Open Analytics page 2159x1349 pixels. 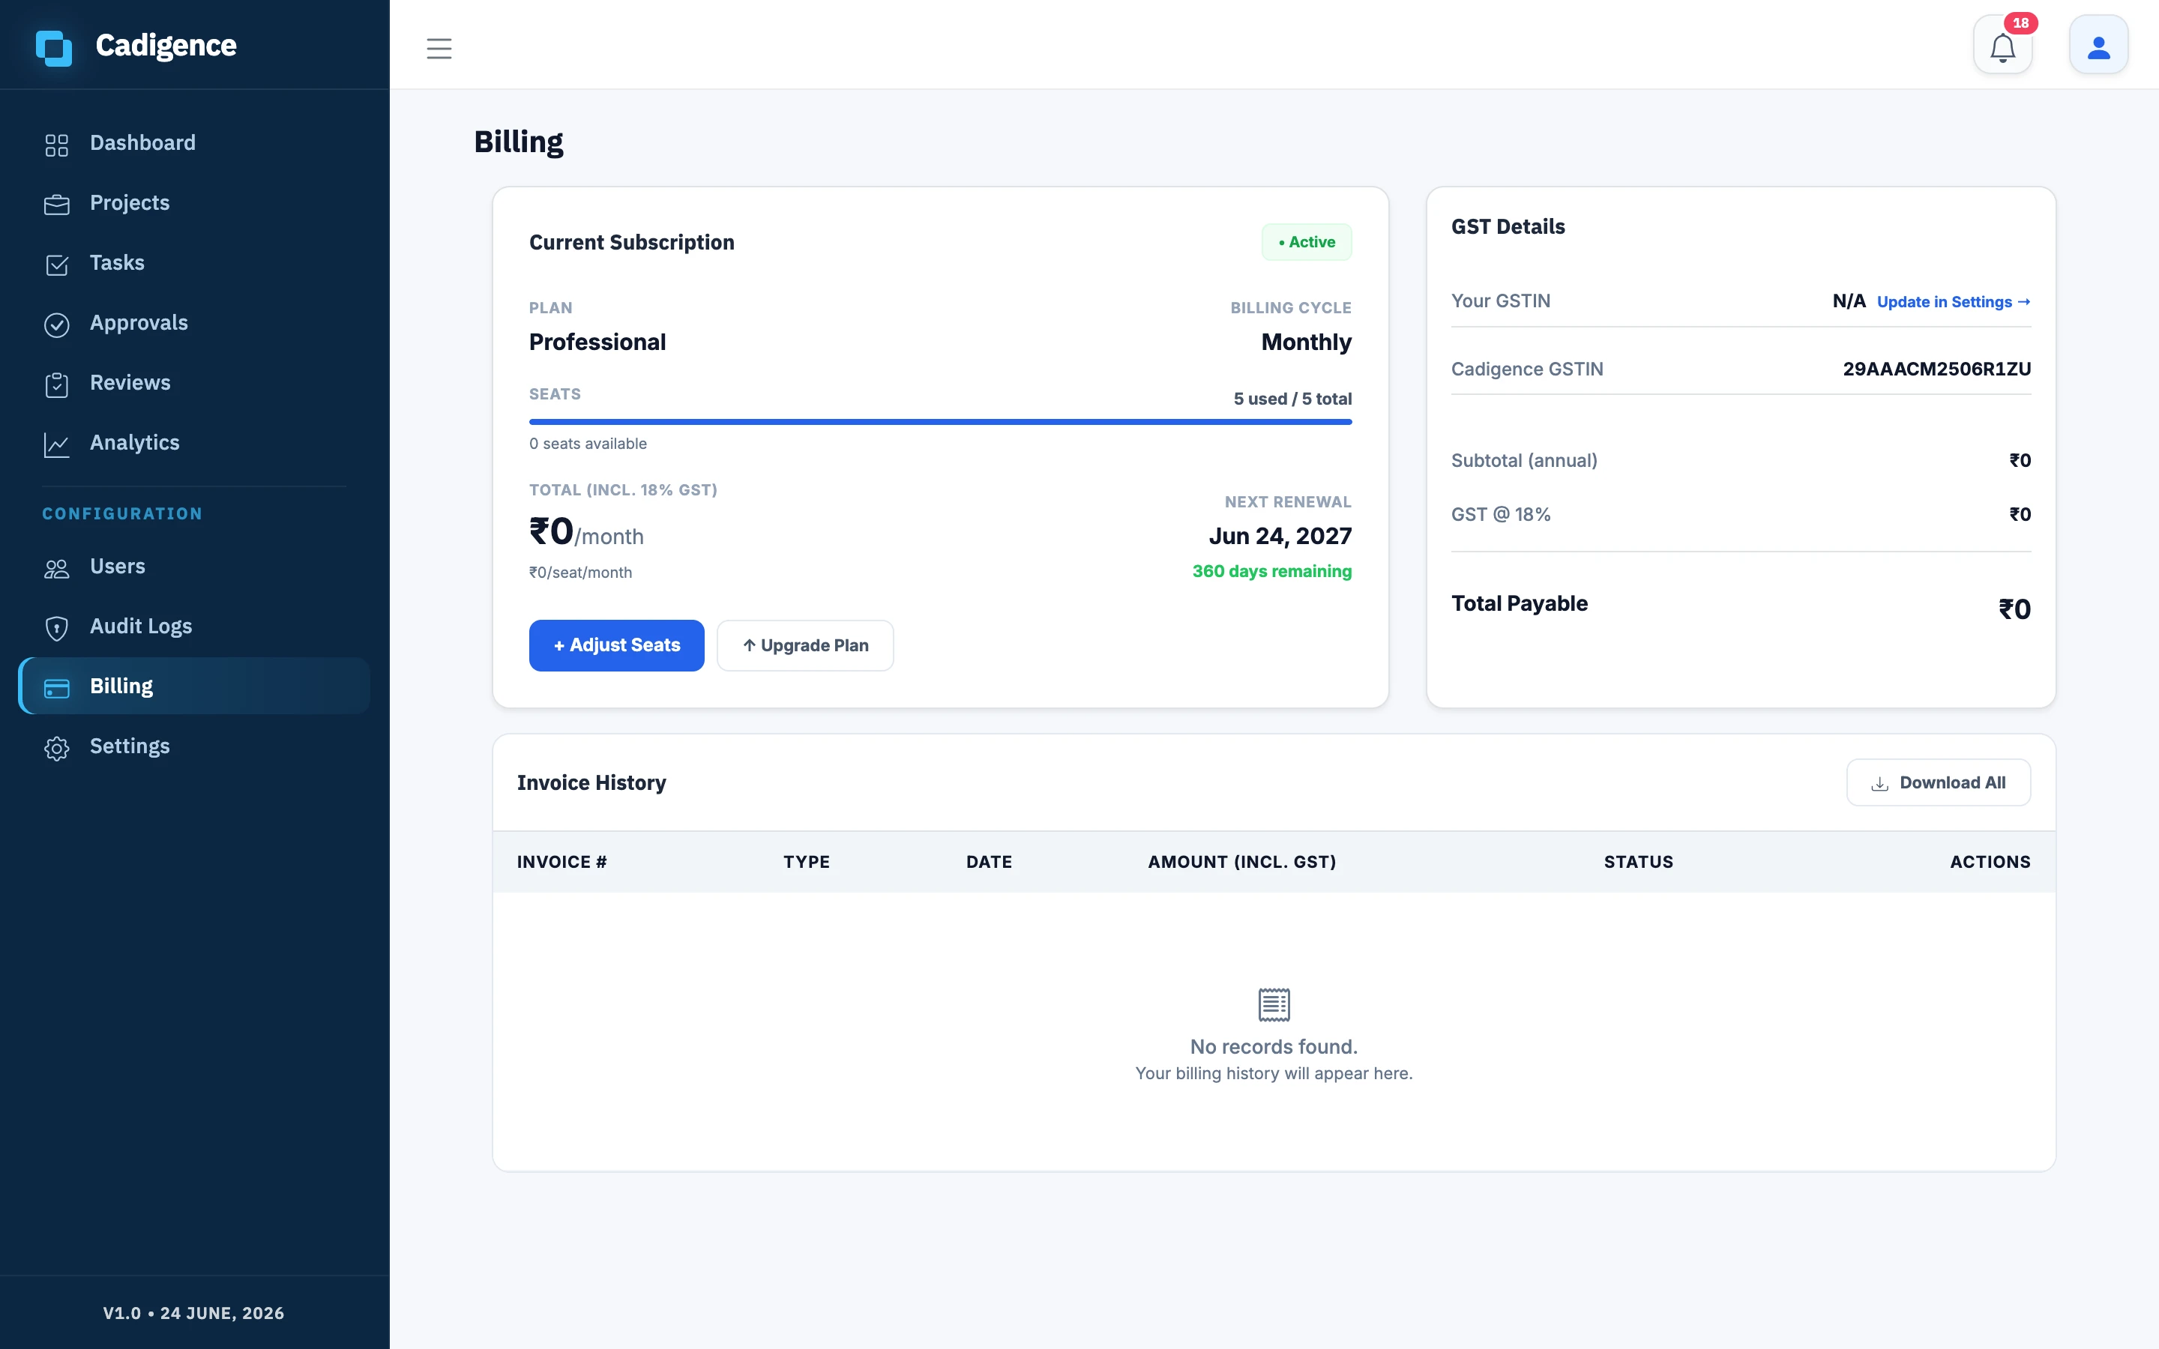193,442
